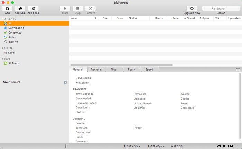
Task: Remove torrent with the X button
Action: [91, 9]
